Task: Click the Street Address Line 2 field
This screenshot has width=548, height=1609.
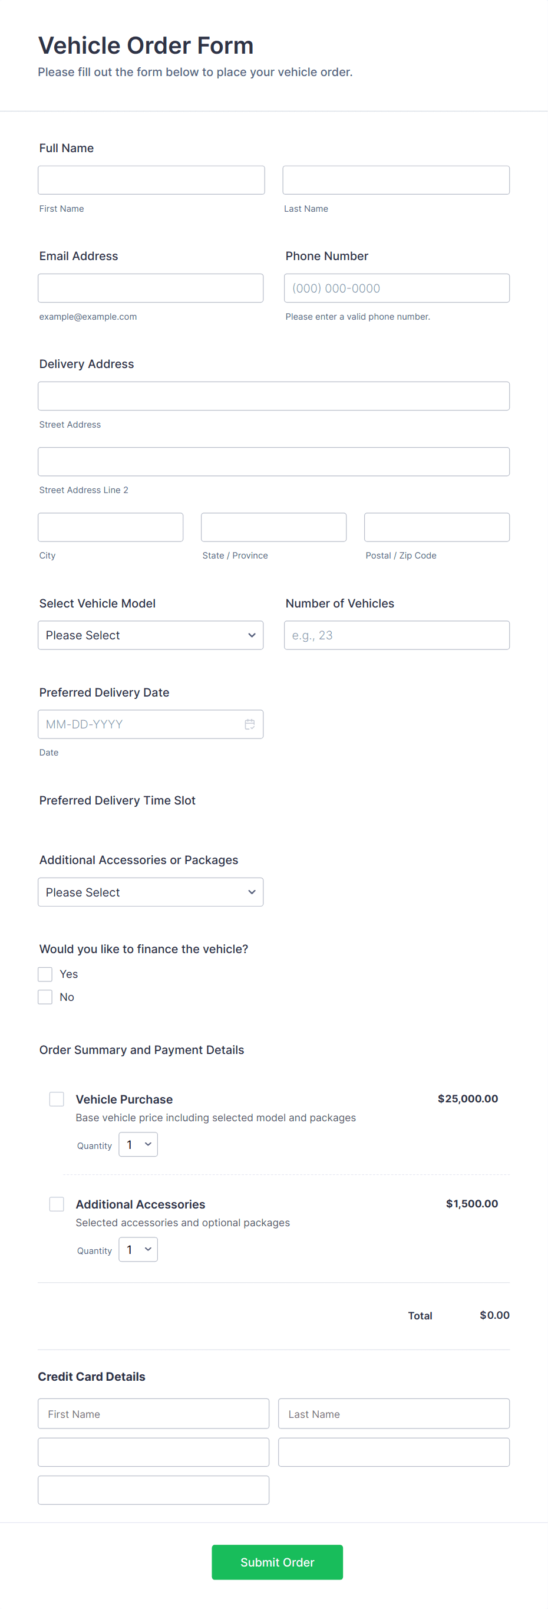Action: coord(273,461)
